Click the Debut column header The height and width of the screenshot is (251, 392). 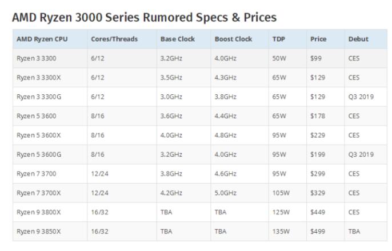[358, 39]
